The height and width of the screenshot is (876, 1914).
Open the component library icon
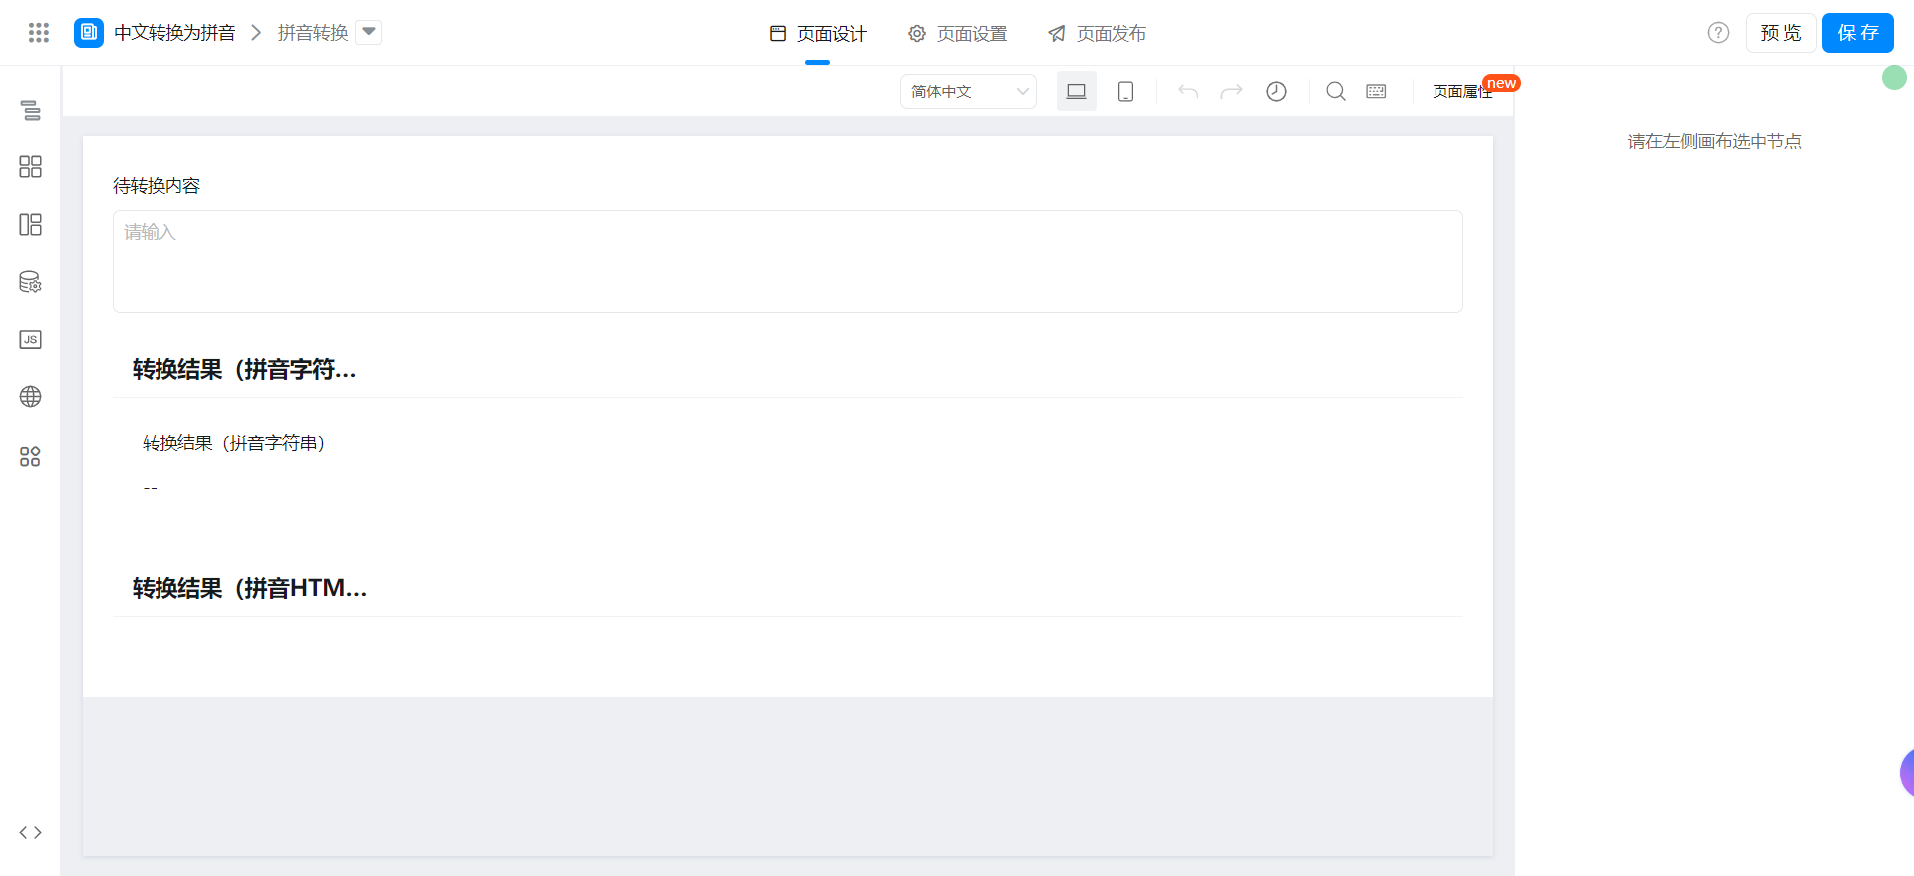coord(30,167)
